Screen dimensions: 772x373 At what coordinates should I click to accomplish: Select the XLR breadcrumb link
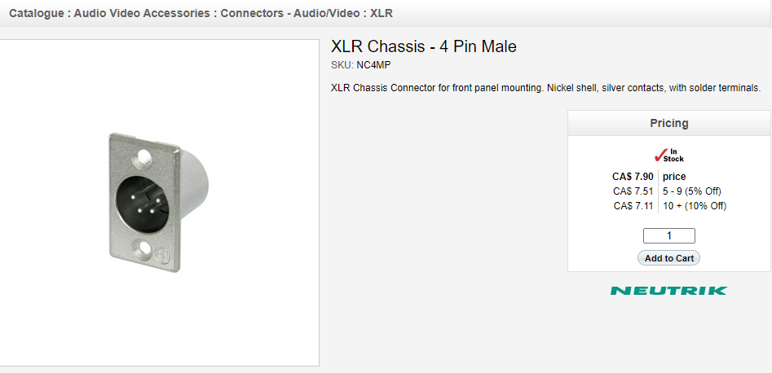point(382,14)
